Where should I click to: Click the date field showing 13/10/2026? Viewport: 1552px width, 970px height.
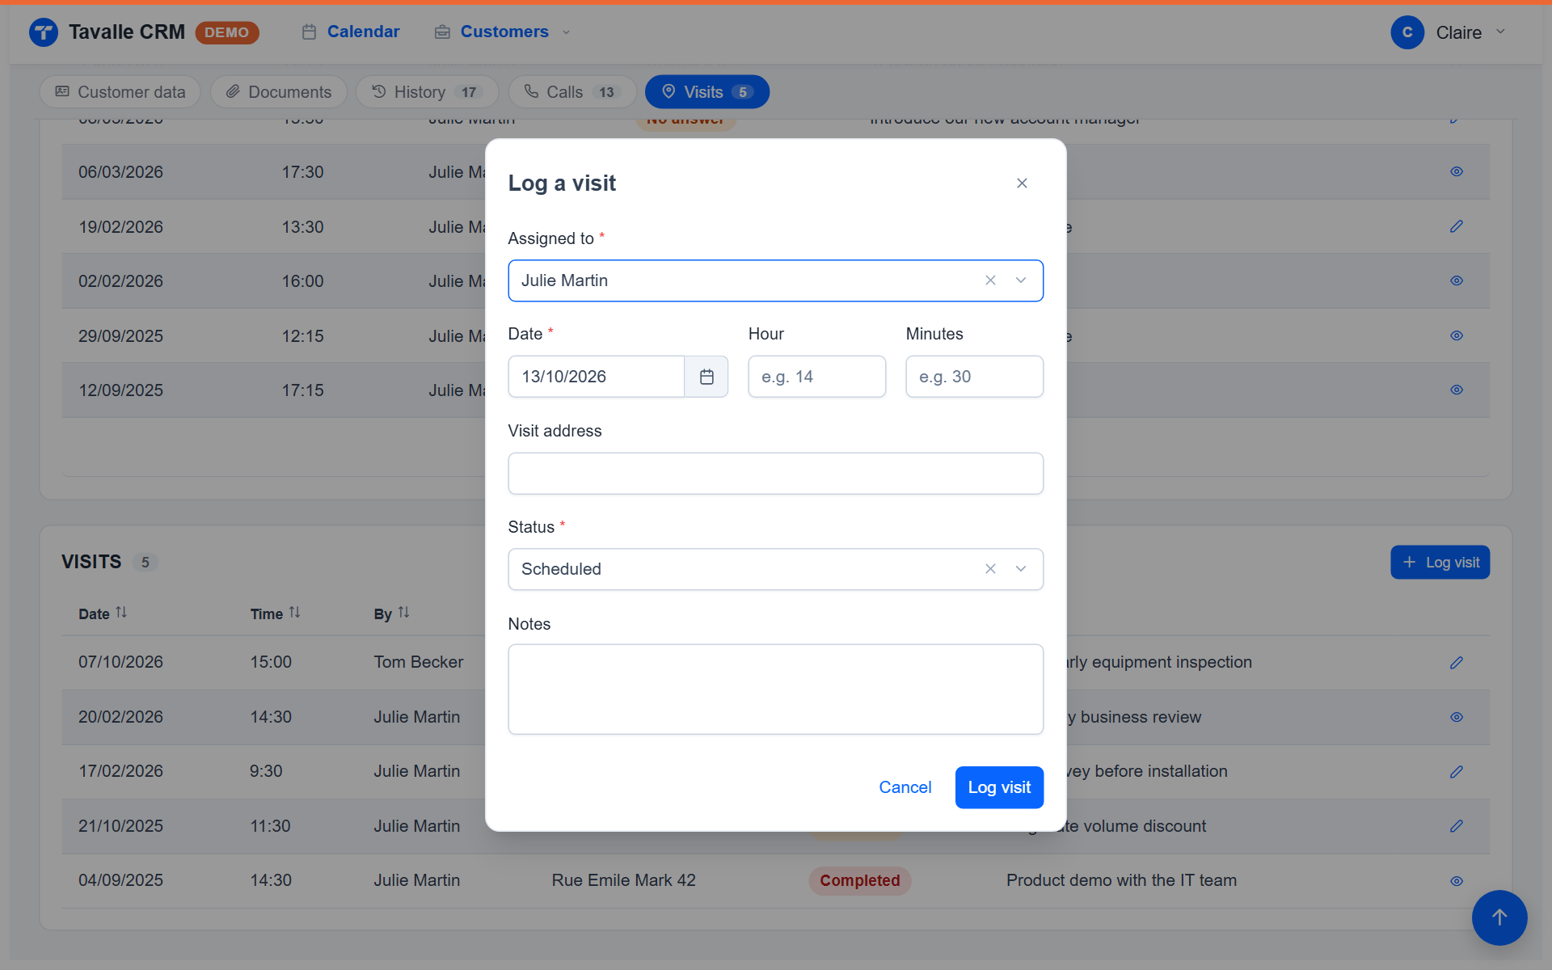point(597,377)
